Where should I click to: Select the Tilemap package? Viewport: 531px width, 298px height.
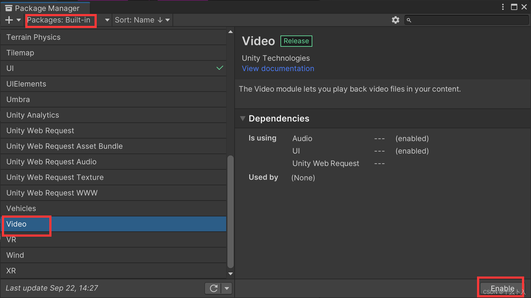114,53
